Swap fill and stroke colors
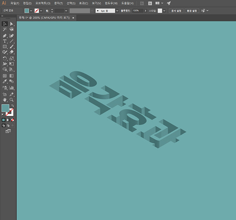The height and width of the screenshot is (220, 236). tap(13, 106)
